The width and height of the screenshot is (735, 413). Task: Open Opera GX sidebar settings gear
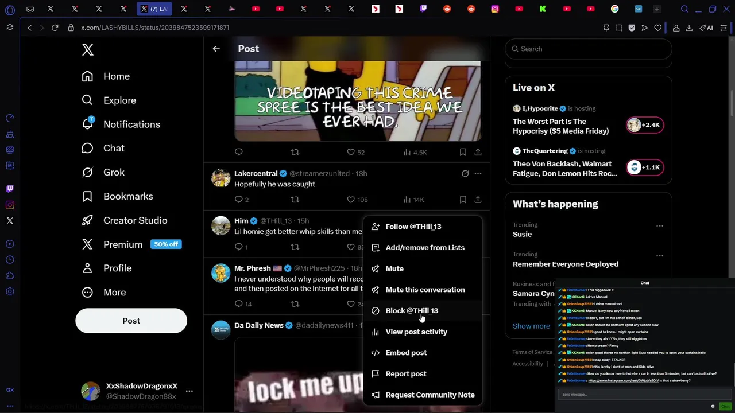tap(10, 291)
